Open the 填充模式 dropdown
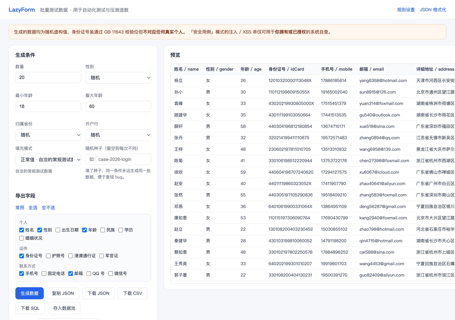 click(x=48, y=159)
